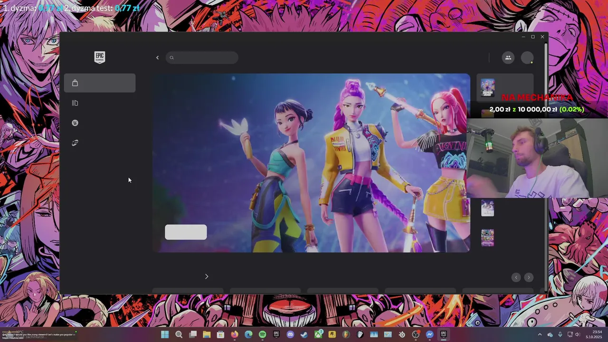Screen dimensions: 608x342
Task: Open the Xbox app from the taskbar
Action: (x=318, y=334)
